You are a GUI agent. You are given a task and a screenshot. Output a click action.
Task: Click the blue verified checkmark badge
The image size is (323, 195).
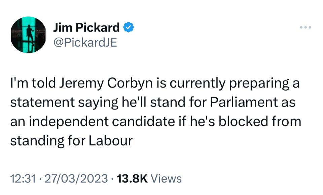[129, 28]
